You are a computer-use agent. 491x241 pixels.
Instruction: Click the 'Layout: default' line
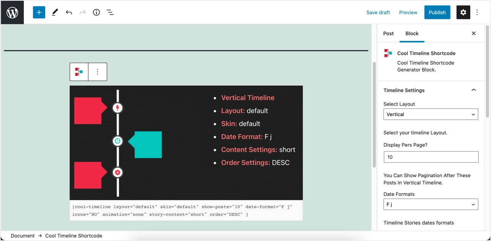click(244, 111)
